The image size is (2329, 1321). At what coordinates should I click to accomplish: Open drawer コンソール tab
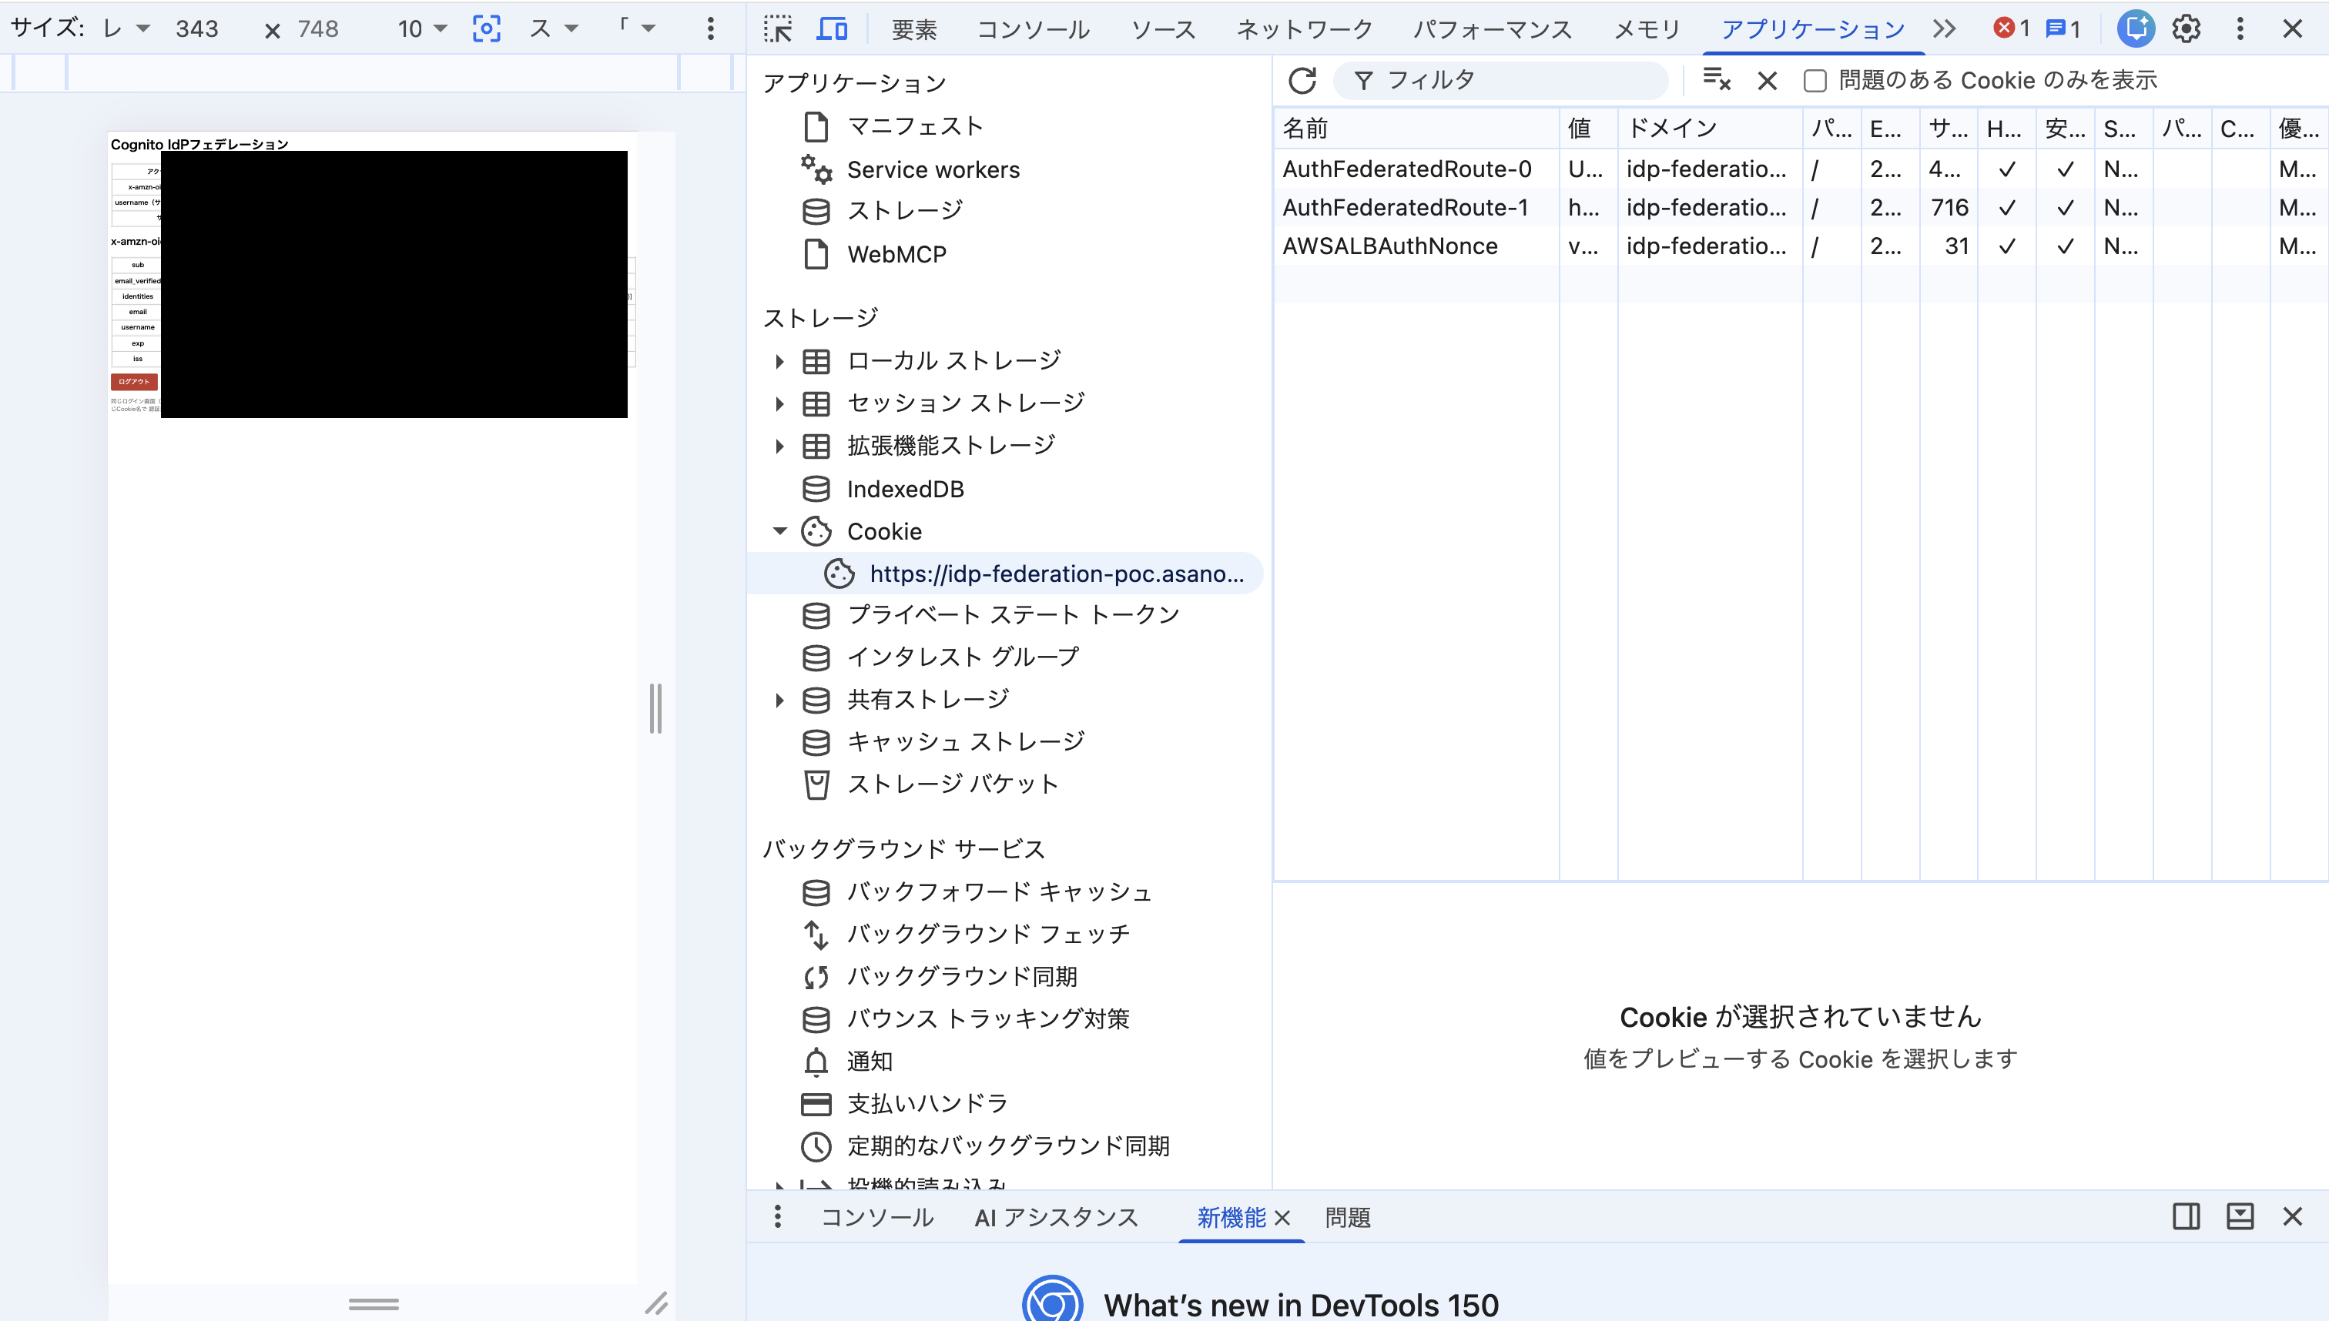(876, 1218)
